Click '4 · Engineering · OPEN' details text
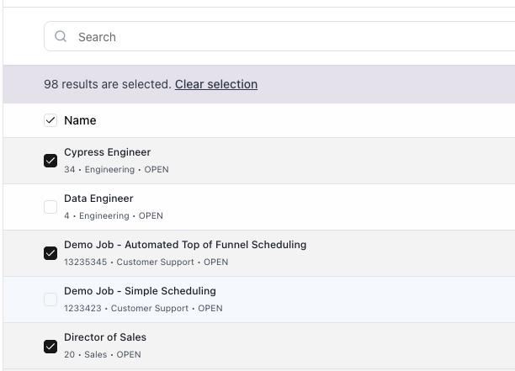515x371 pixels. [x=114, y=216]
